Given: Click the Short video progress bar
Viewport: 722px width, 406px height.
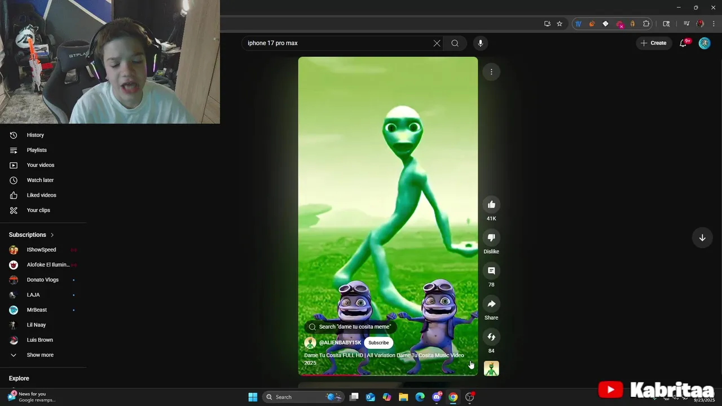Looking at the screenshot, I should [x=388, y=374].
